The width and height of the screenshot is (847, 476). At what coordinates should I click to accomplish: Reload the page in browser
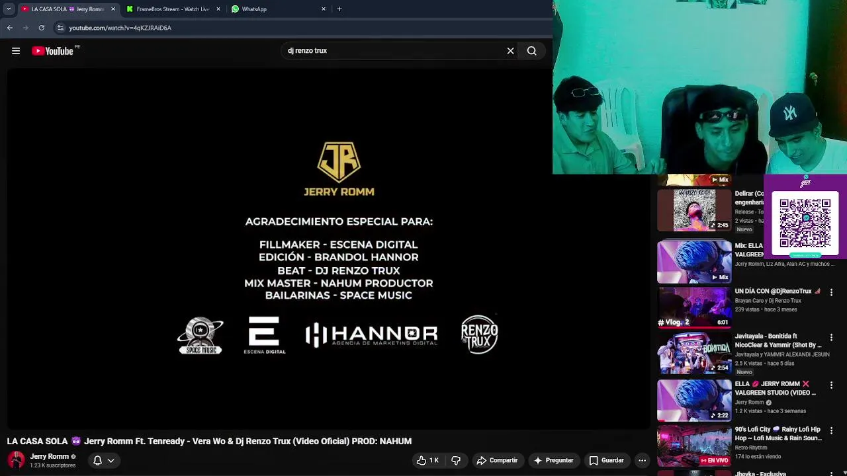point(41,28)
